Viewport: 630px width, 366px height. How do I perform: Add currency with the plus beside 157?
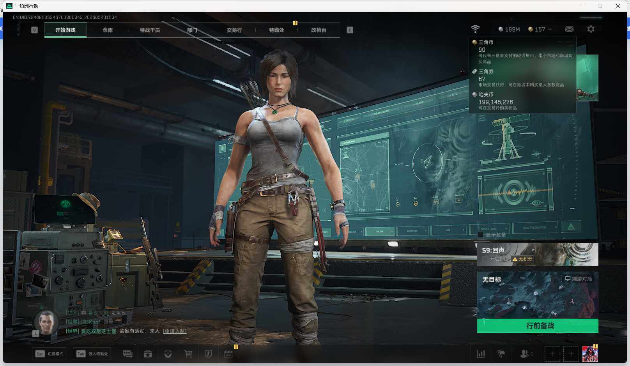[550, 29]
